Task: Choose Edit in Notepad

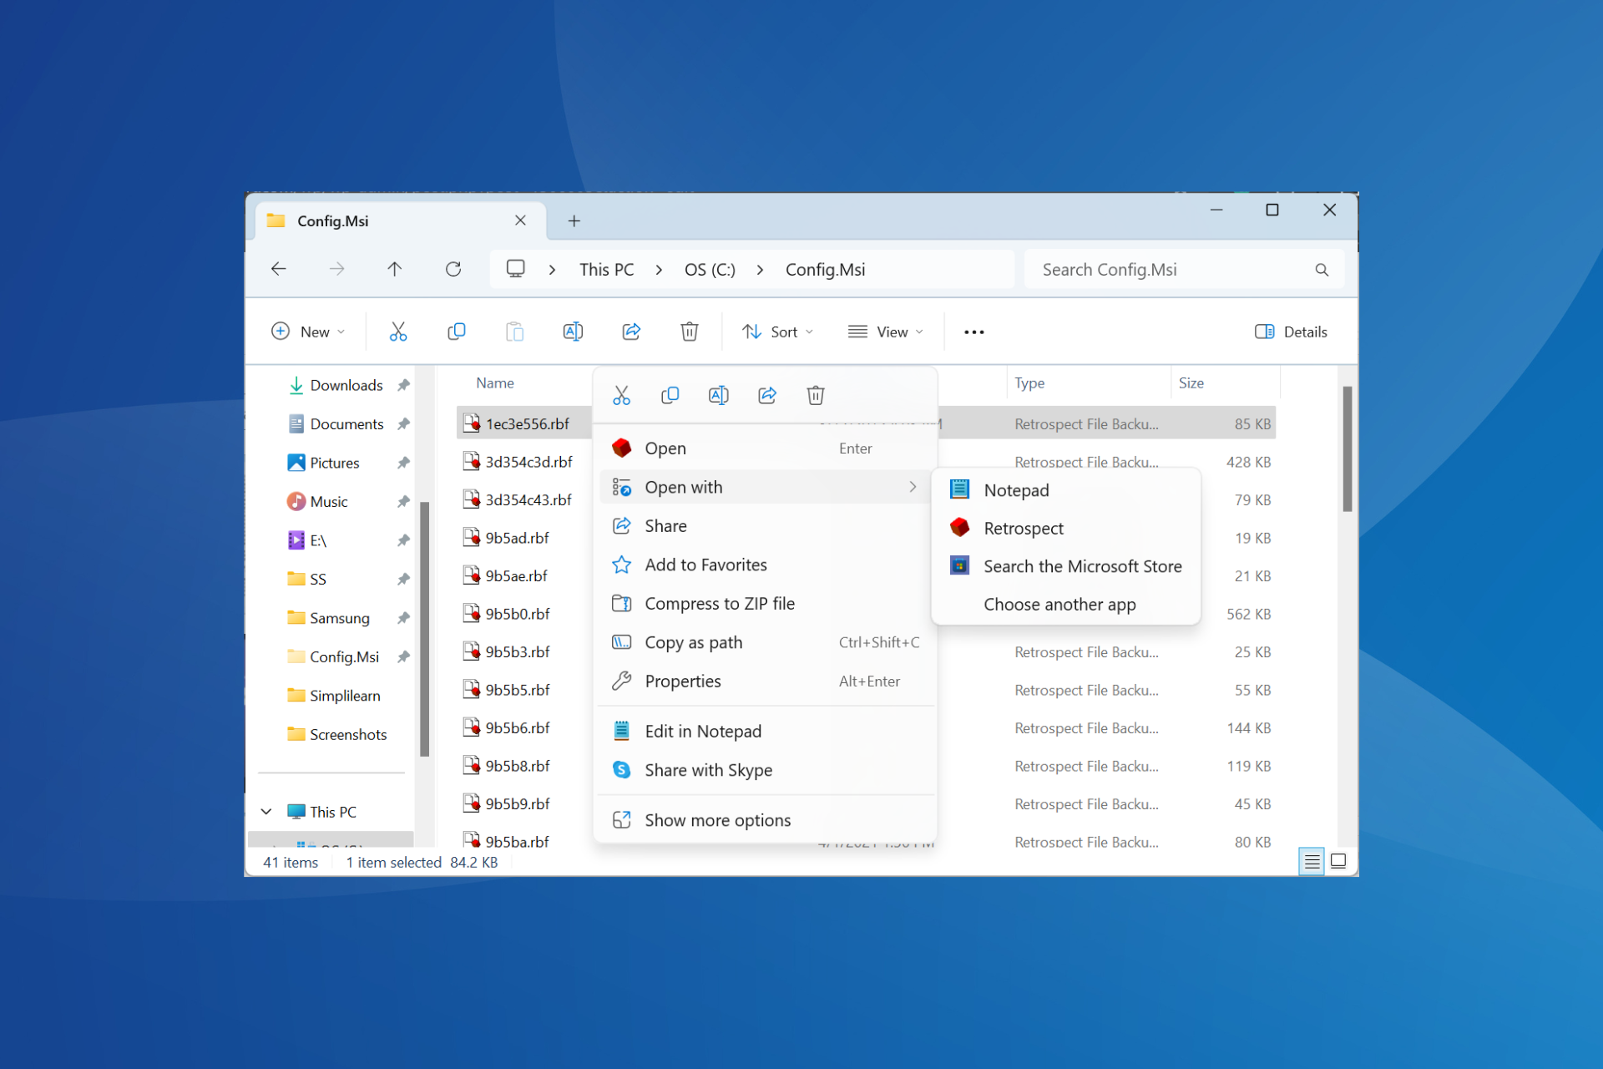Action: [x=766, y=732]
